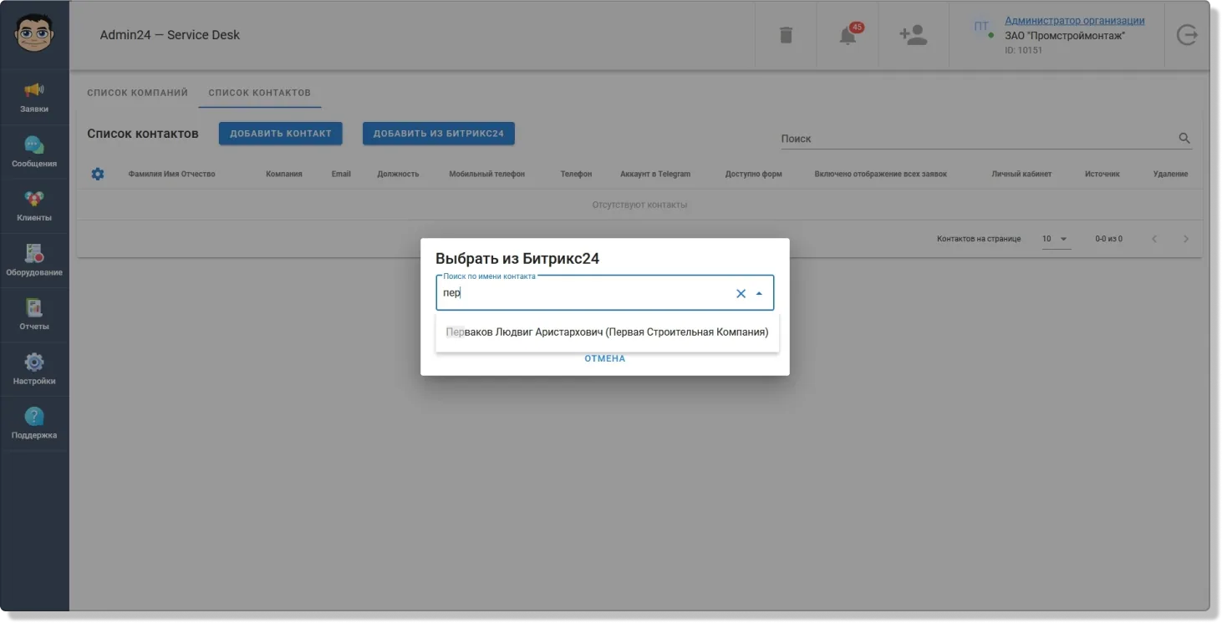Open the trash bin icon in header

coord(786,35)
